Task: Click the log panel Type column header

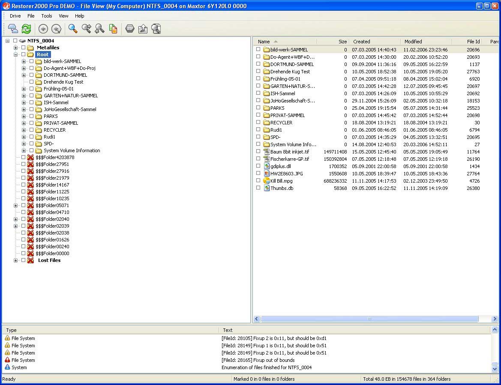Action: click(x=110, y=330)
